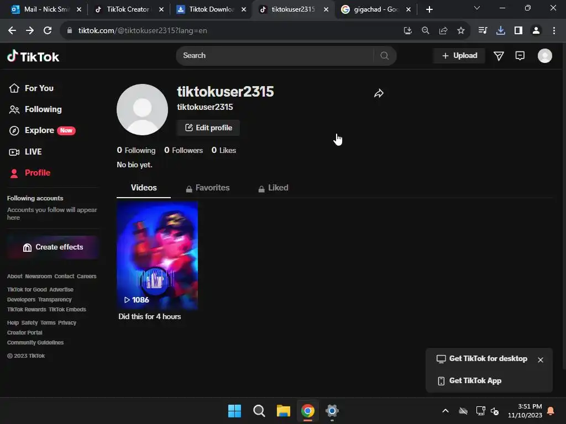Click the account avatar in TikTok header
The height and width of the screenshot is (424, 566).
click(544, 56)
